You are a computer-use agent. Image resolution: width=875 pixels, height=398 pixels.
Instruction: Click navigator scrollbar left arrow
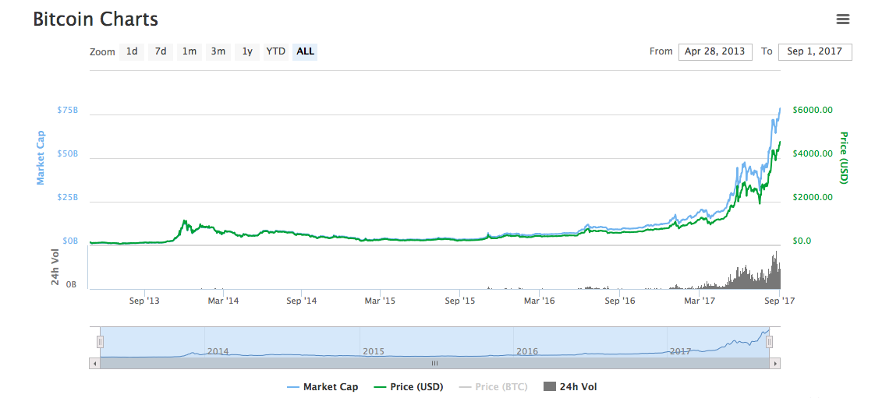(x=94, y=364)
